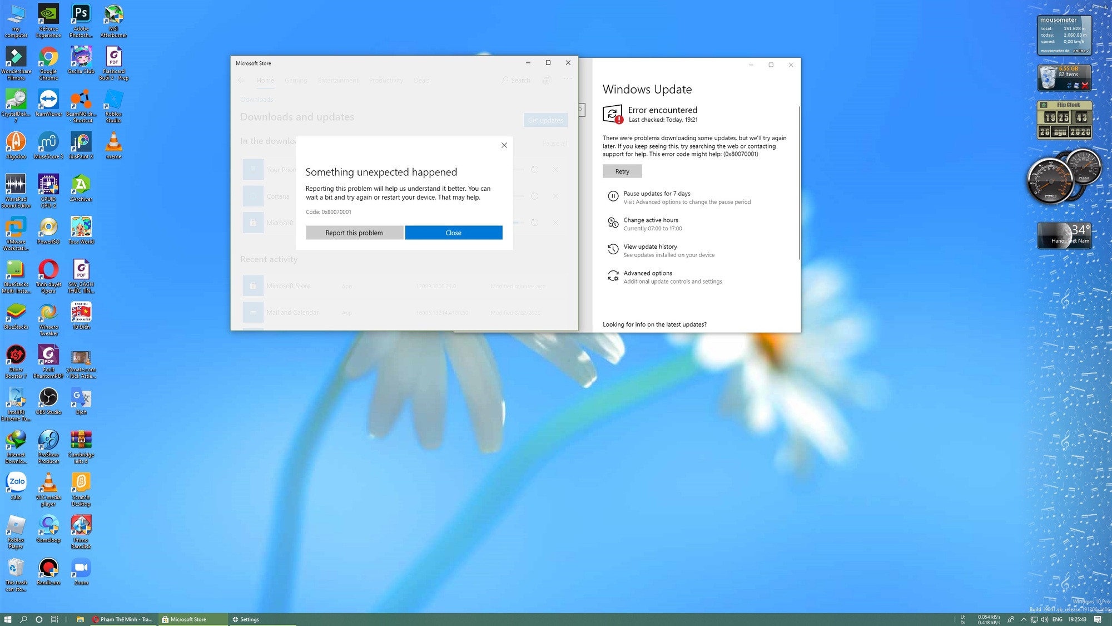Click the Windows Start button
Viewport: 1112px width, 626px height.
[x=8, y=619]
